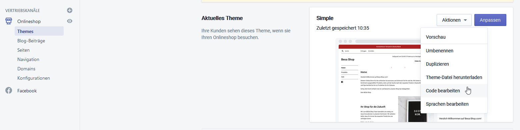Open the Aktionen dropdown
This screenshot has width=520, height=130.
point(454,20)
